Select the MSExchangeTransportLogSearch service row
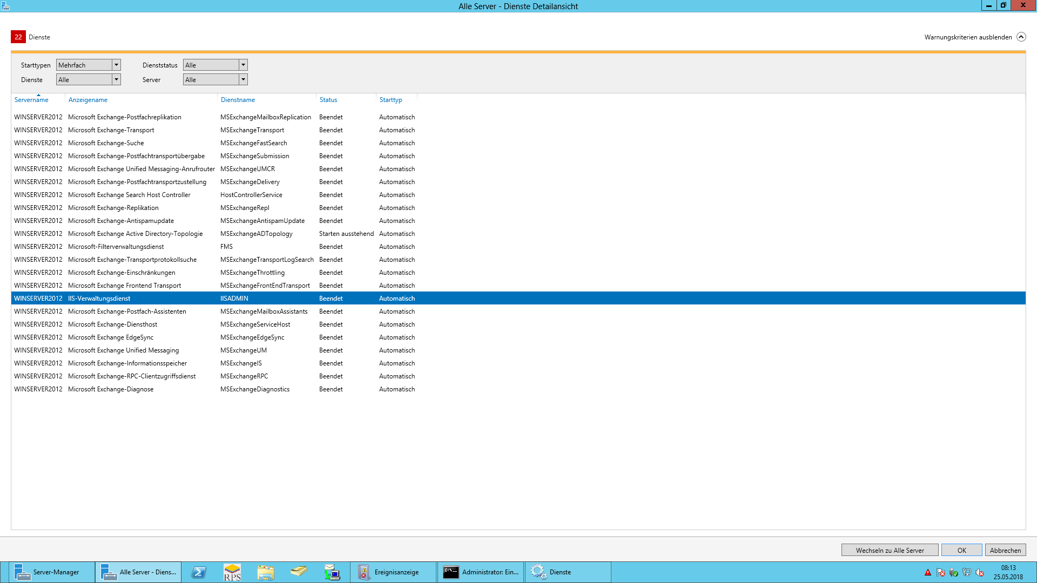Image resolution: width=1037 pixels, height=583 pixels. 518,260
